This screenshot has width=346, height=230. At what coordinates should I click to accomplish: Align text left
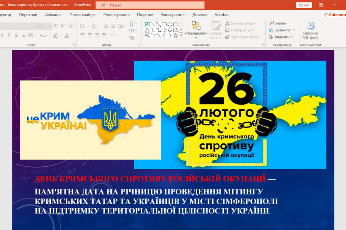pyautogui.click(x=83, y=35)
